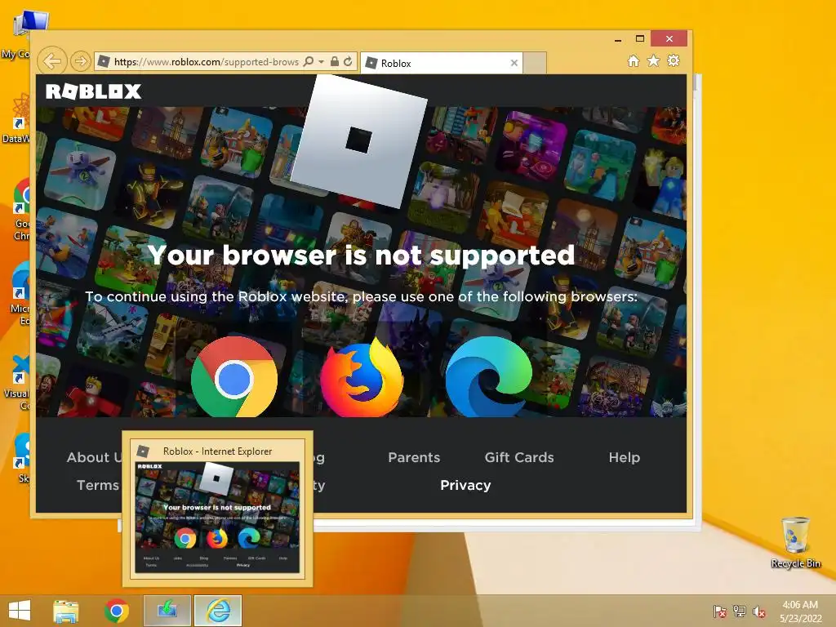The image size is (836, 627).
Task: Click the download installer taskbar icon
Action: pos(167,611)
